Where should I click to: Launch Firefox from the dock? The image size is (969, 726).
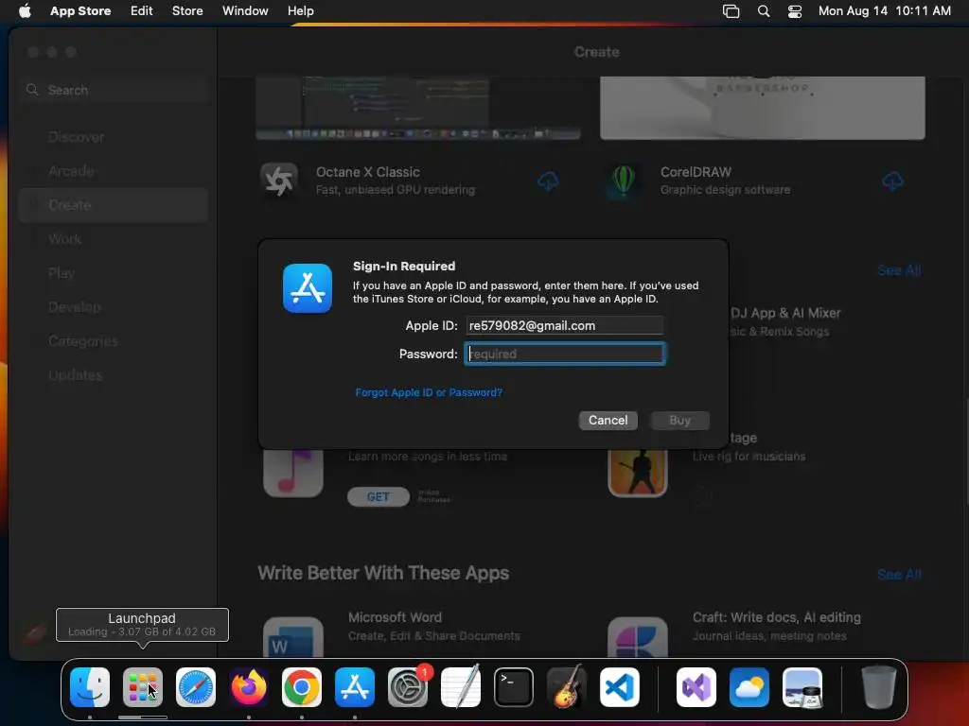[x=249, y=687]
